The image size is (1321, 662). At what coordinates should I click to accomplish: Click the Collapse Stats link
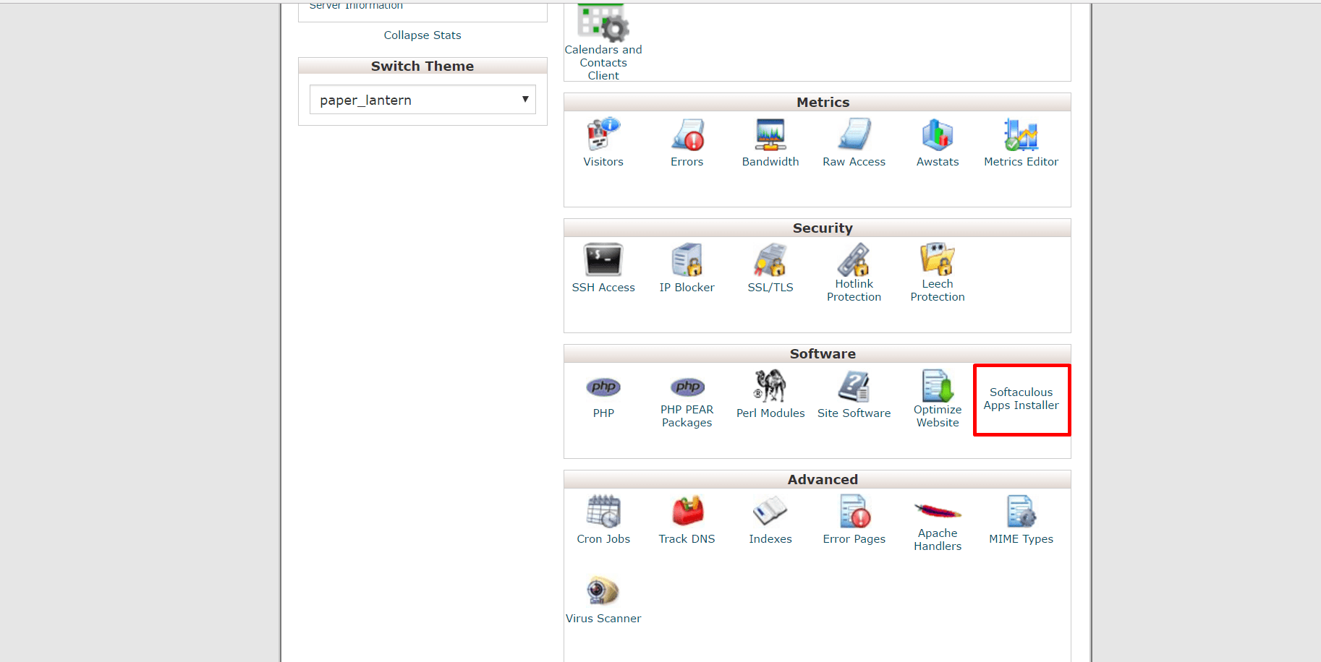point(422,35)
